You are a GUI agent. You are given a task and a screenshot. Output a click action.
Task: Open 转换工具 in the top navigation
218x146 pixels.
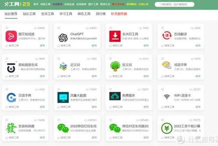[x=45, y=4]
